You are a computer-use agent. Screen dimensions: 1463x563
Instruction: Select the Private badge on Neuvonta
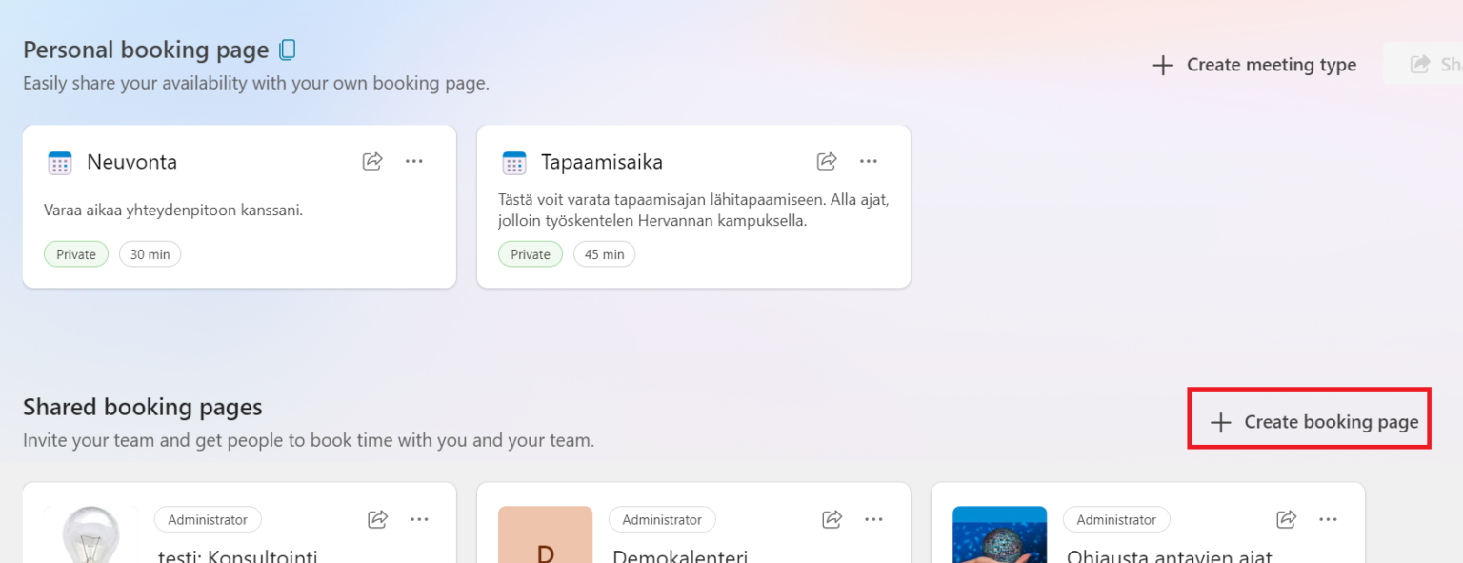click(75, 253)
